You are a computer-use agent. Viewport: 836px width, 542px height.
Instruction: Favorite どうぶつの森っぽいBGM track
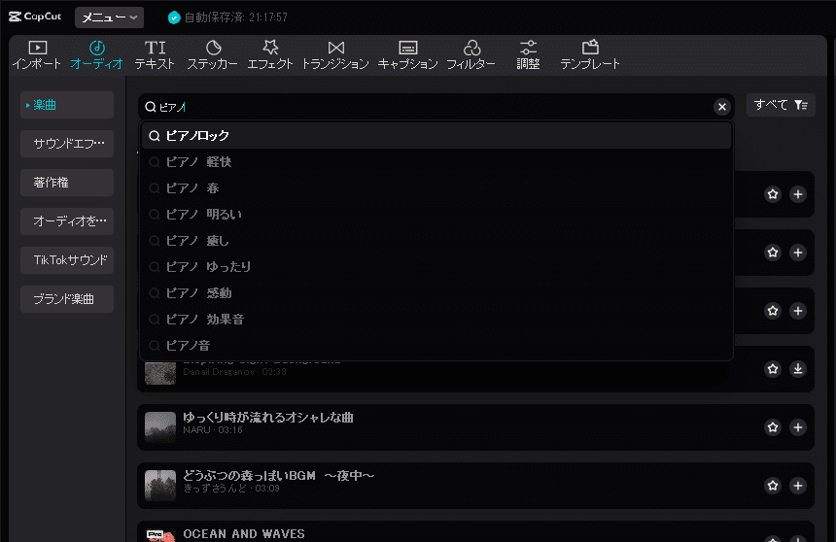point(773,486)
